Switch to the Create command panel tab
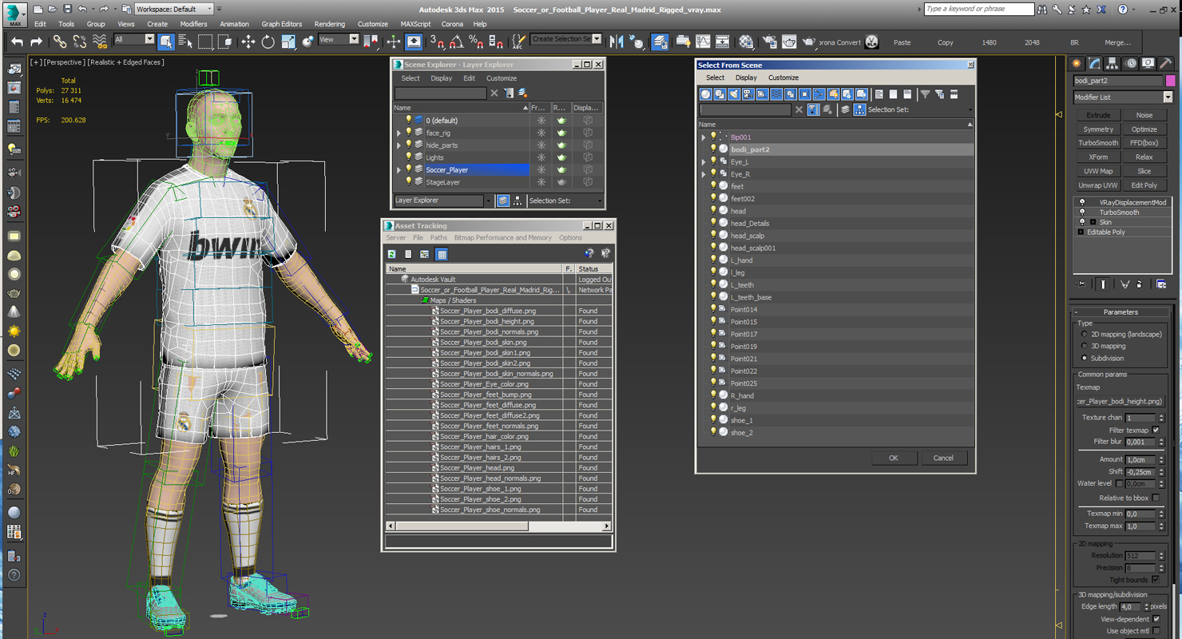This screenshot has width=1182, height=639. 1077,63
